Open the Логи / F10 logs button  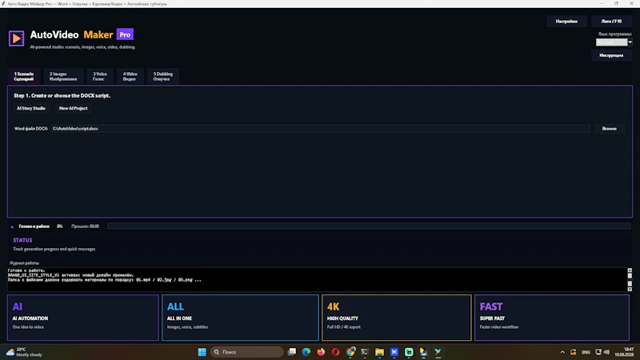(x=611, y=22)
